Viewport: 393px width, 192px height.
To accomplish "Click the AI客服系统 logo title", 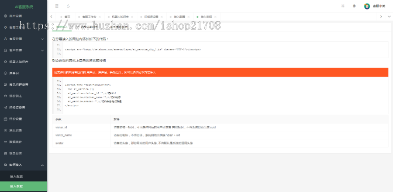I will 24,7.
